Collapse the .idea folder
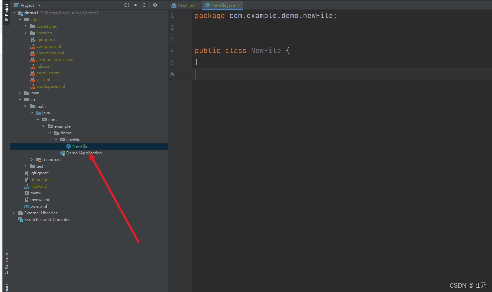The height and width of the screenshot is (292, 492). click(20, 19)
